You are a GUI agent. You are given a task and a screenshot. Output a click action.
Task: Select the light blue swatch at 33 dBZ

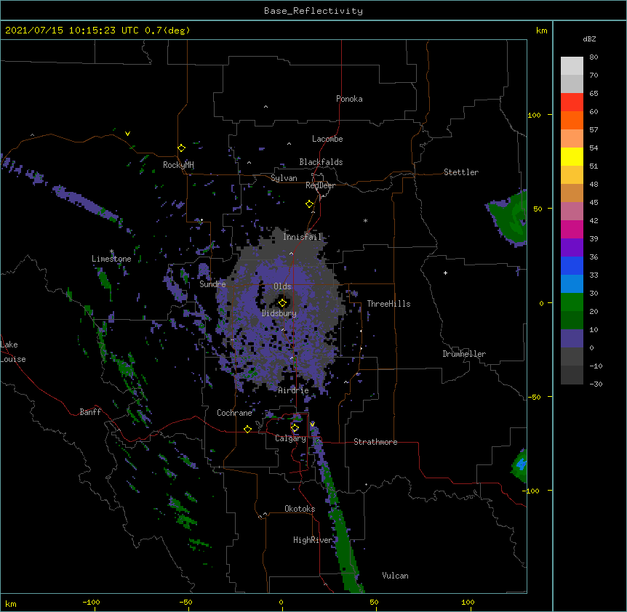pos(572,284)
